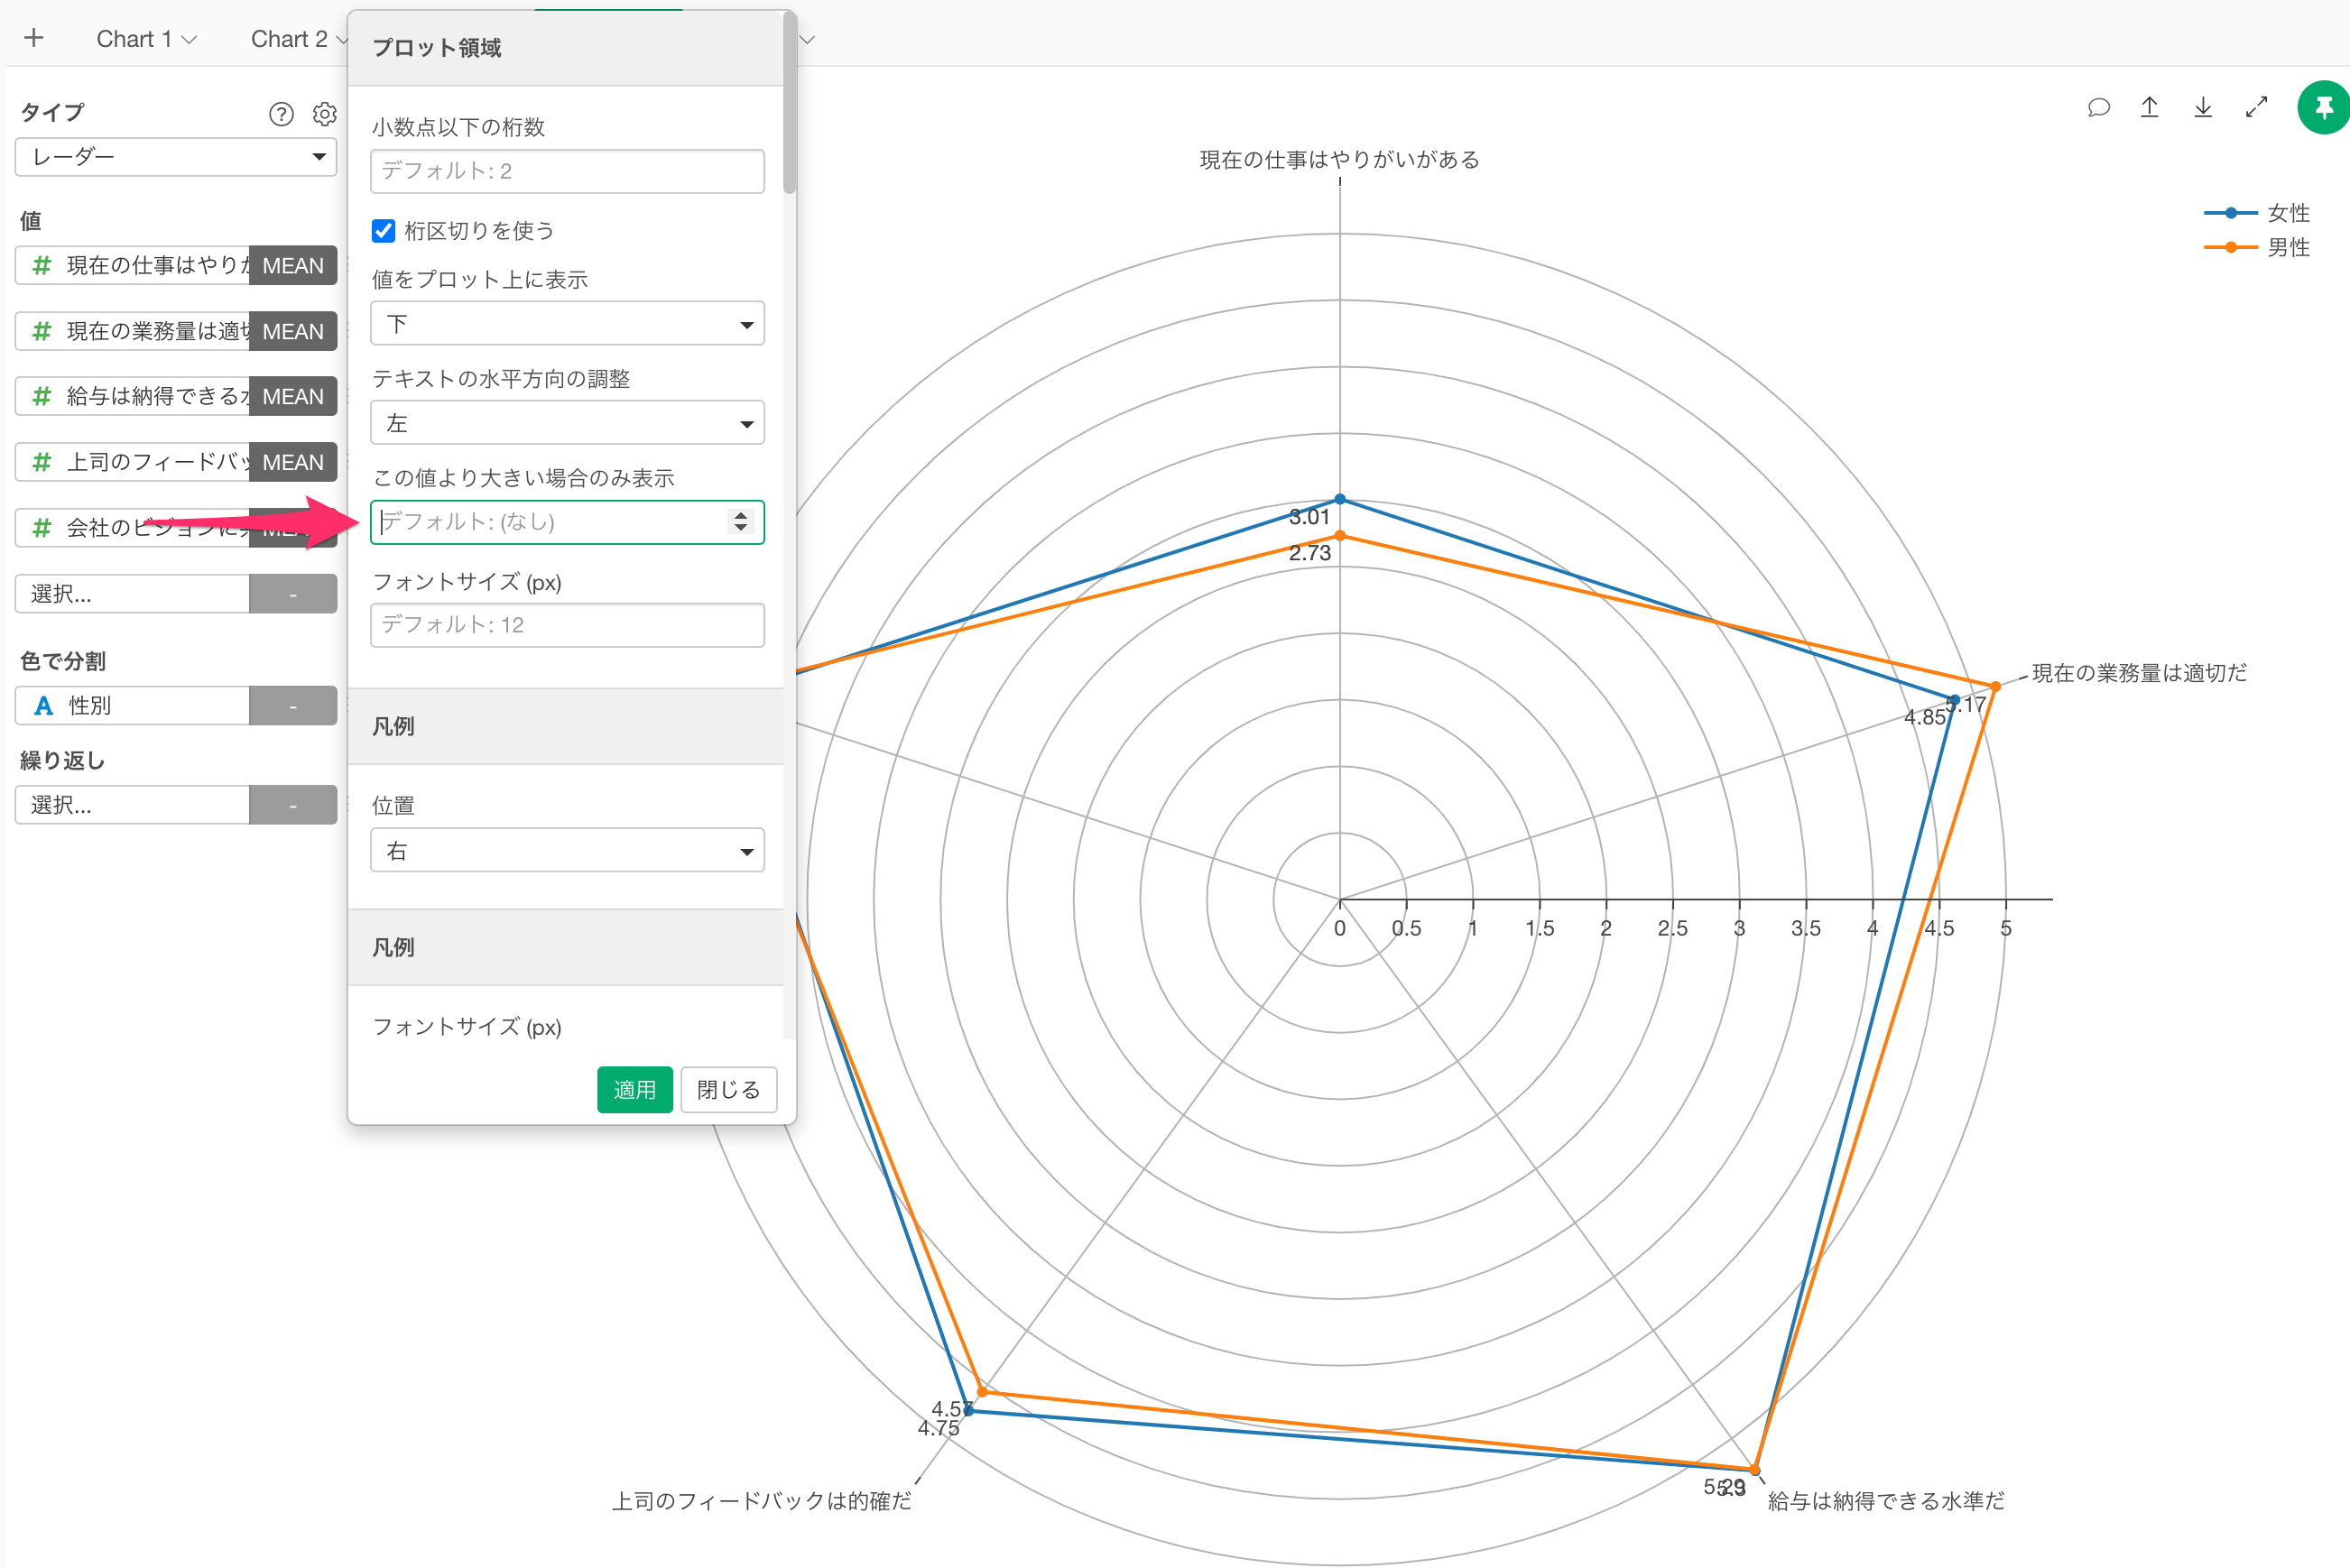Open MEAN menu for 給与は納得できる
This screenshot has height=1568, width=2350.
click(293, 397)
